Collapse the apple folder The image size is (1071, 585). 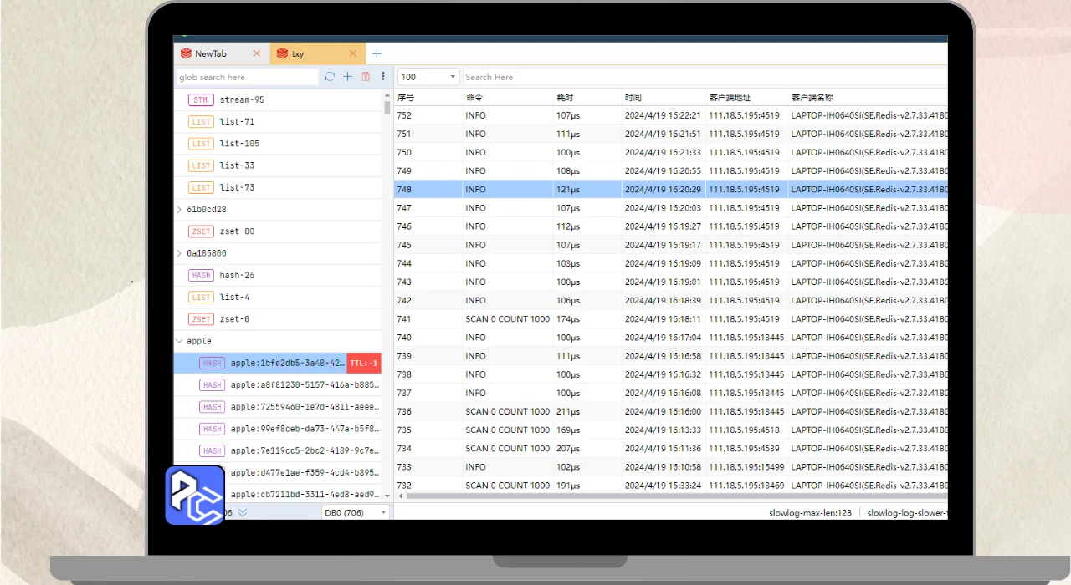180,341
